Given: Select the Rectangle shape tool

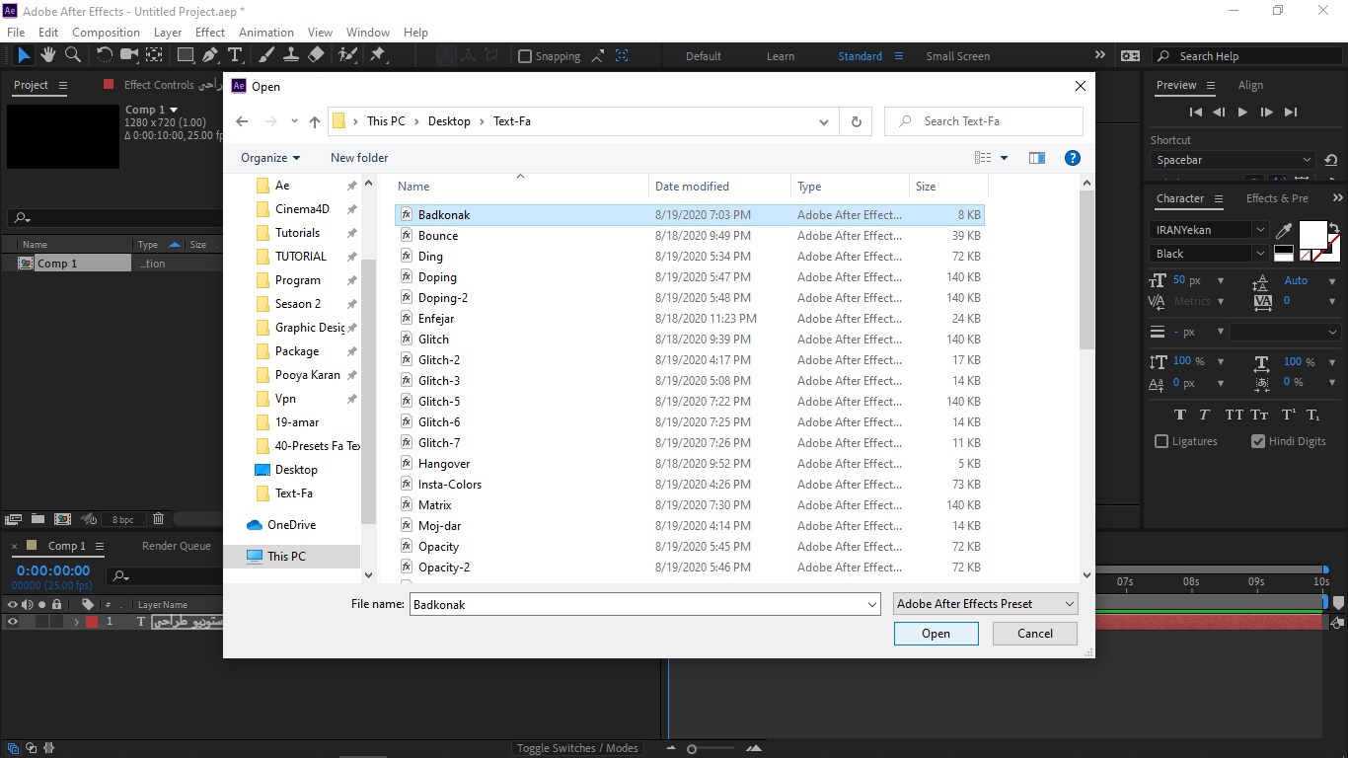Looking at the screenshot, I should point(185,55).
